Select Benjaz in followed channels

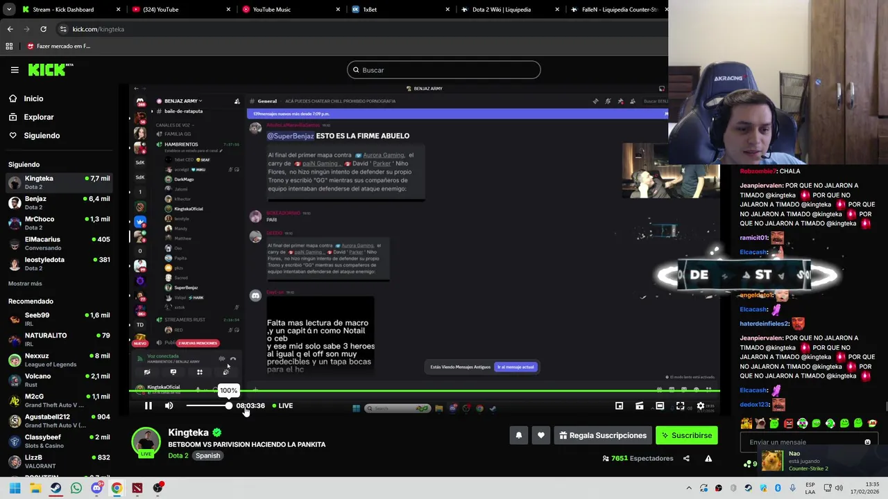(x=59, y=202)
